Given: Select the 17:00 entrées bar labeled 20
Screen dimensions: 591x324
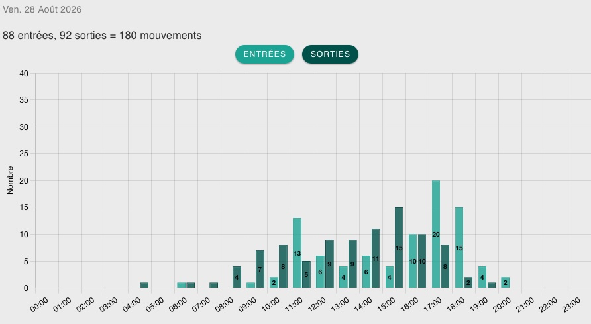Looking at the screenshot, I should 436,235.
